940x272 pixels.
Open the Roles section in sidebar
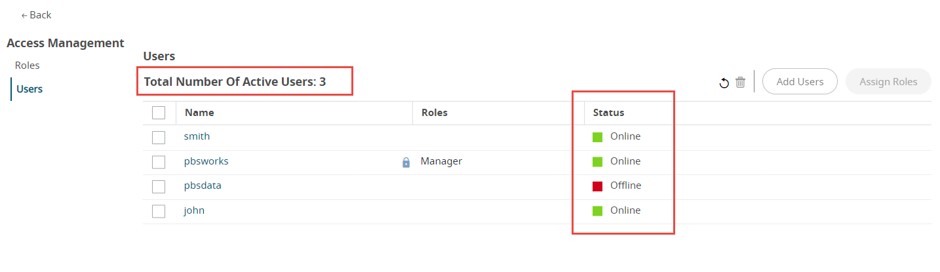pyautogui.click(x=28, y=66)
